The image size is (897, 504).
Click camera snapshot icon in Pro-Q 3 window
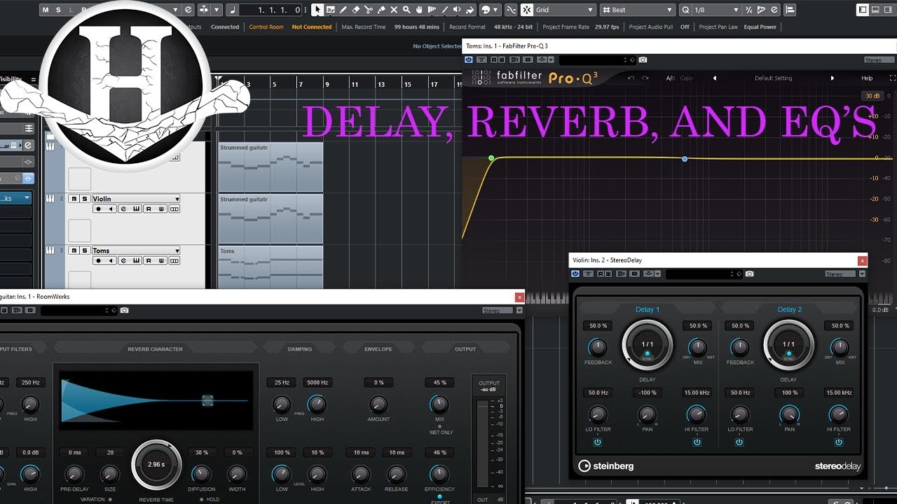[643, 60]
